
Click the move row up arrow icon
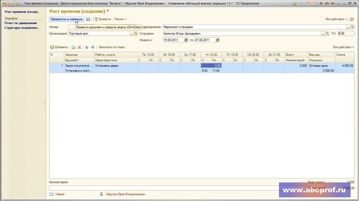click(86, 47)
